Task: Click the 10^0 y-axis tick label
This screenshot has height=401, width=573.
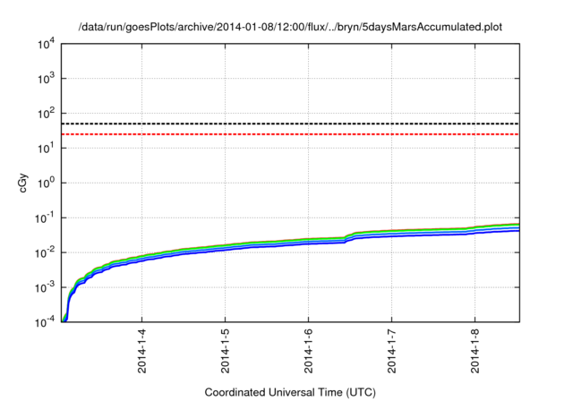Action: tap(46, 183)
